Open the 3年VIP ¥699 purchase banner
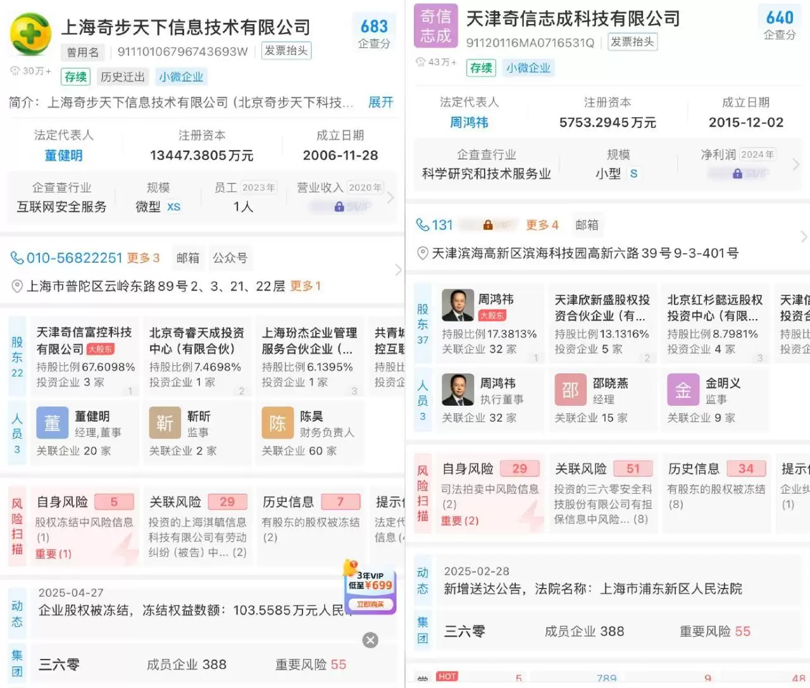The image size is (810, 688). pyautogui.click(x=371, y=588)
